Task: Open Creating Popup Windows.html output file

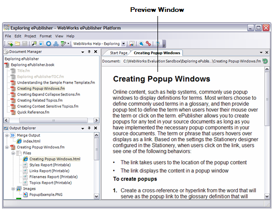Action: [x=55, y=159]
